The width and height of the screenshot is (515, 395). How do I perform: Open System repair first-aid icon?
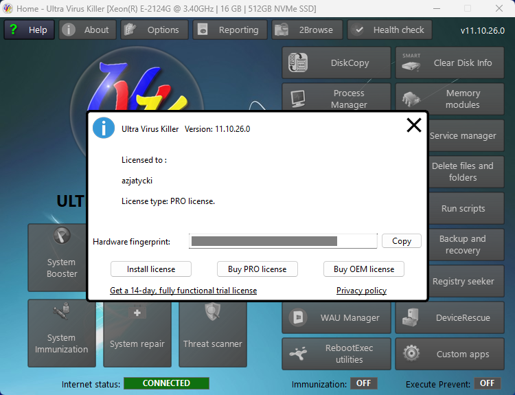[x=137, y=313]
